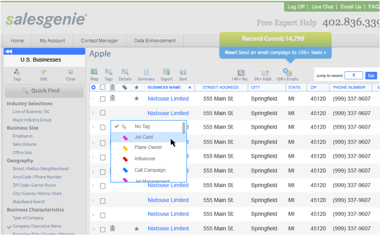Viewport: 380px width, 235px height.
Task: Click the Quick Find button
Action: pyautogui.click(x=44, y=91)
